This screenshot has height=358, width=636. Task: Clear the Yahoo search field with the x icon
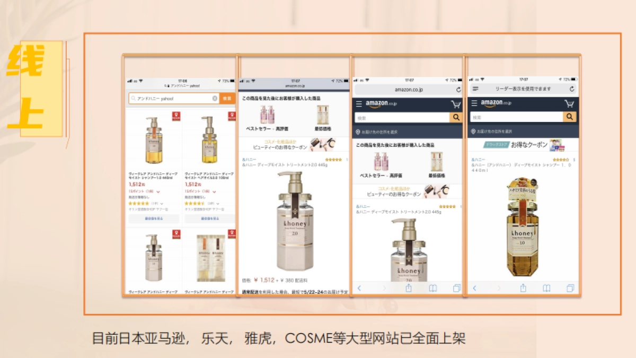tap(215, 98)
